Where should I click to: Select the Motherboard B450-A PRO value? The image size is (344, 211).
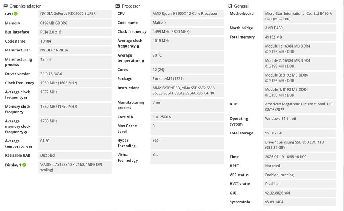[x=300, y=16]
